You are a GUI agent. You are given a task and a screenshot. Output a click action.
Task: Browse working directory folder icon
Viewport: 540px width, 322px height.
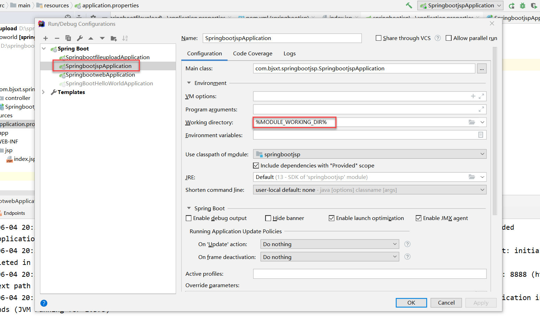pos(472,122)
